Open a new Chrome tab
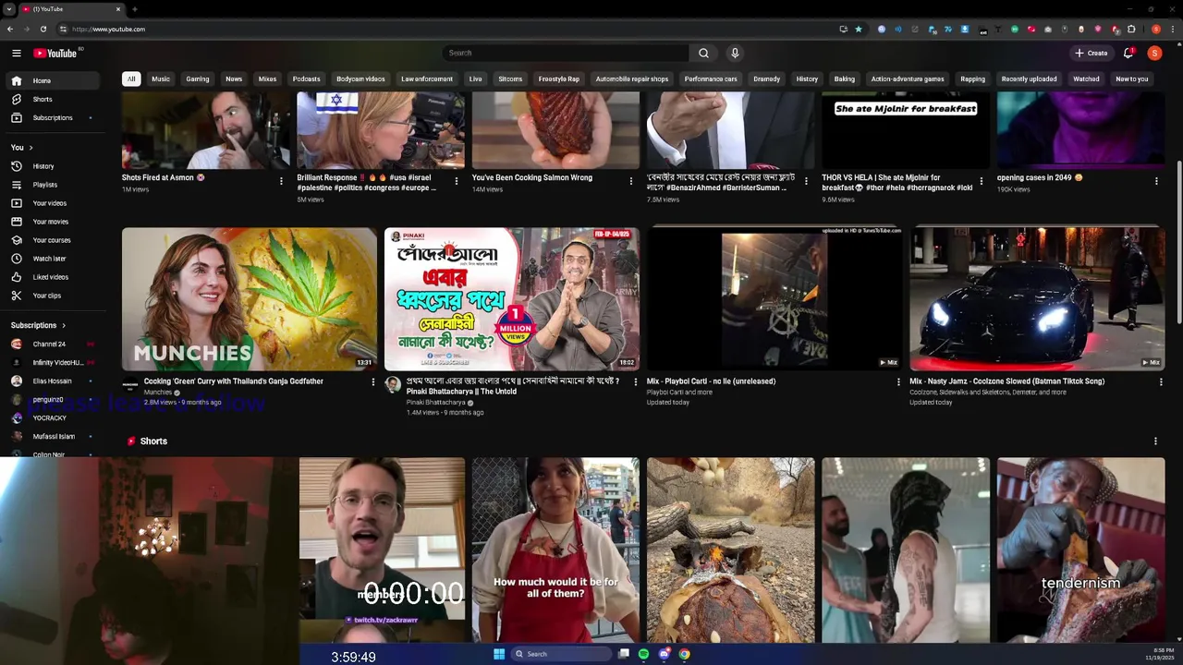1183x665 pixels. coord(135,9)
